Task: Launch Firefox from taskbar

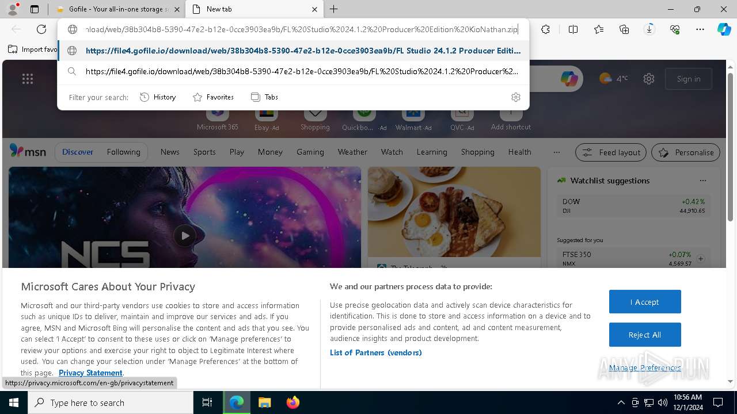Action: coord(293,402)
